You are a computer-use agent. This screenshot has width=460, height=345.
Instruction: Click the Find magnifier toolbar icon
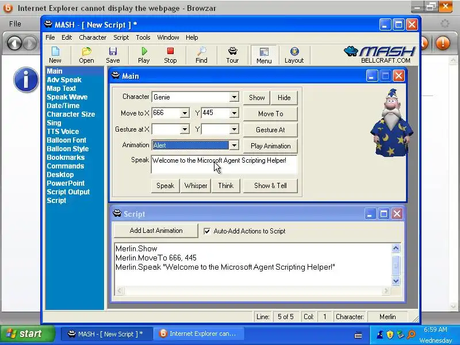click(x=201, y=55)
